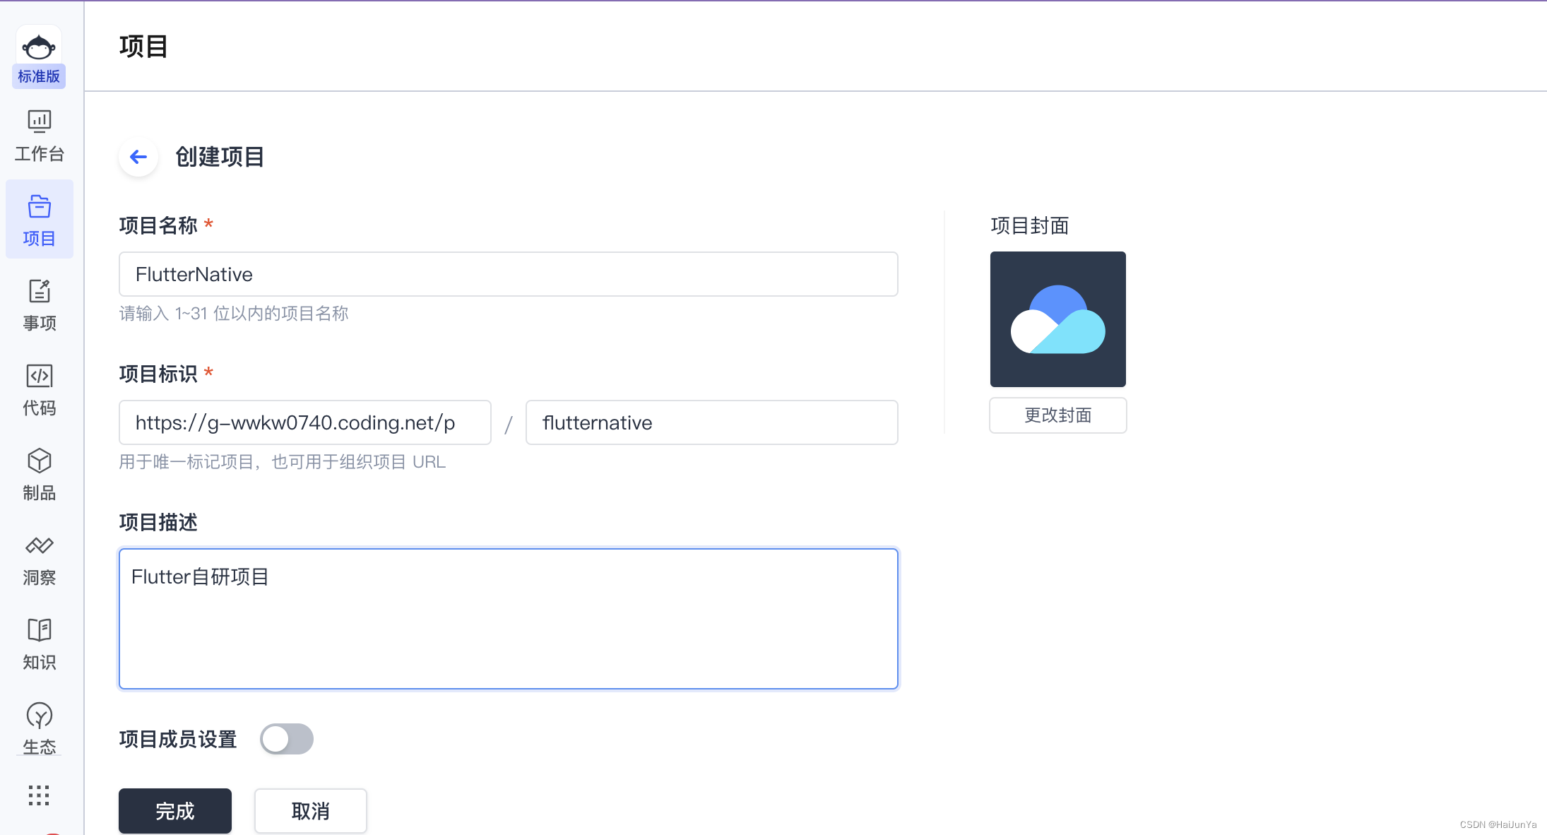Open the more apps grid icon

coord(39,795)
